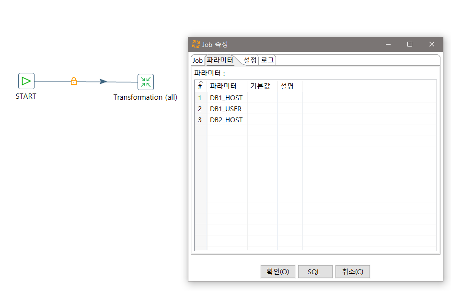Click the 파라미터 column header
Screen dimensions: 451x291
coord(227,86)
